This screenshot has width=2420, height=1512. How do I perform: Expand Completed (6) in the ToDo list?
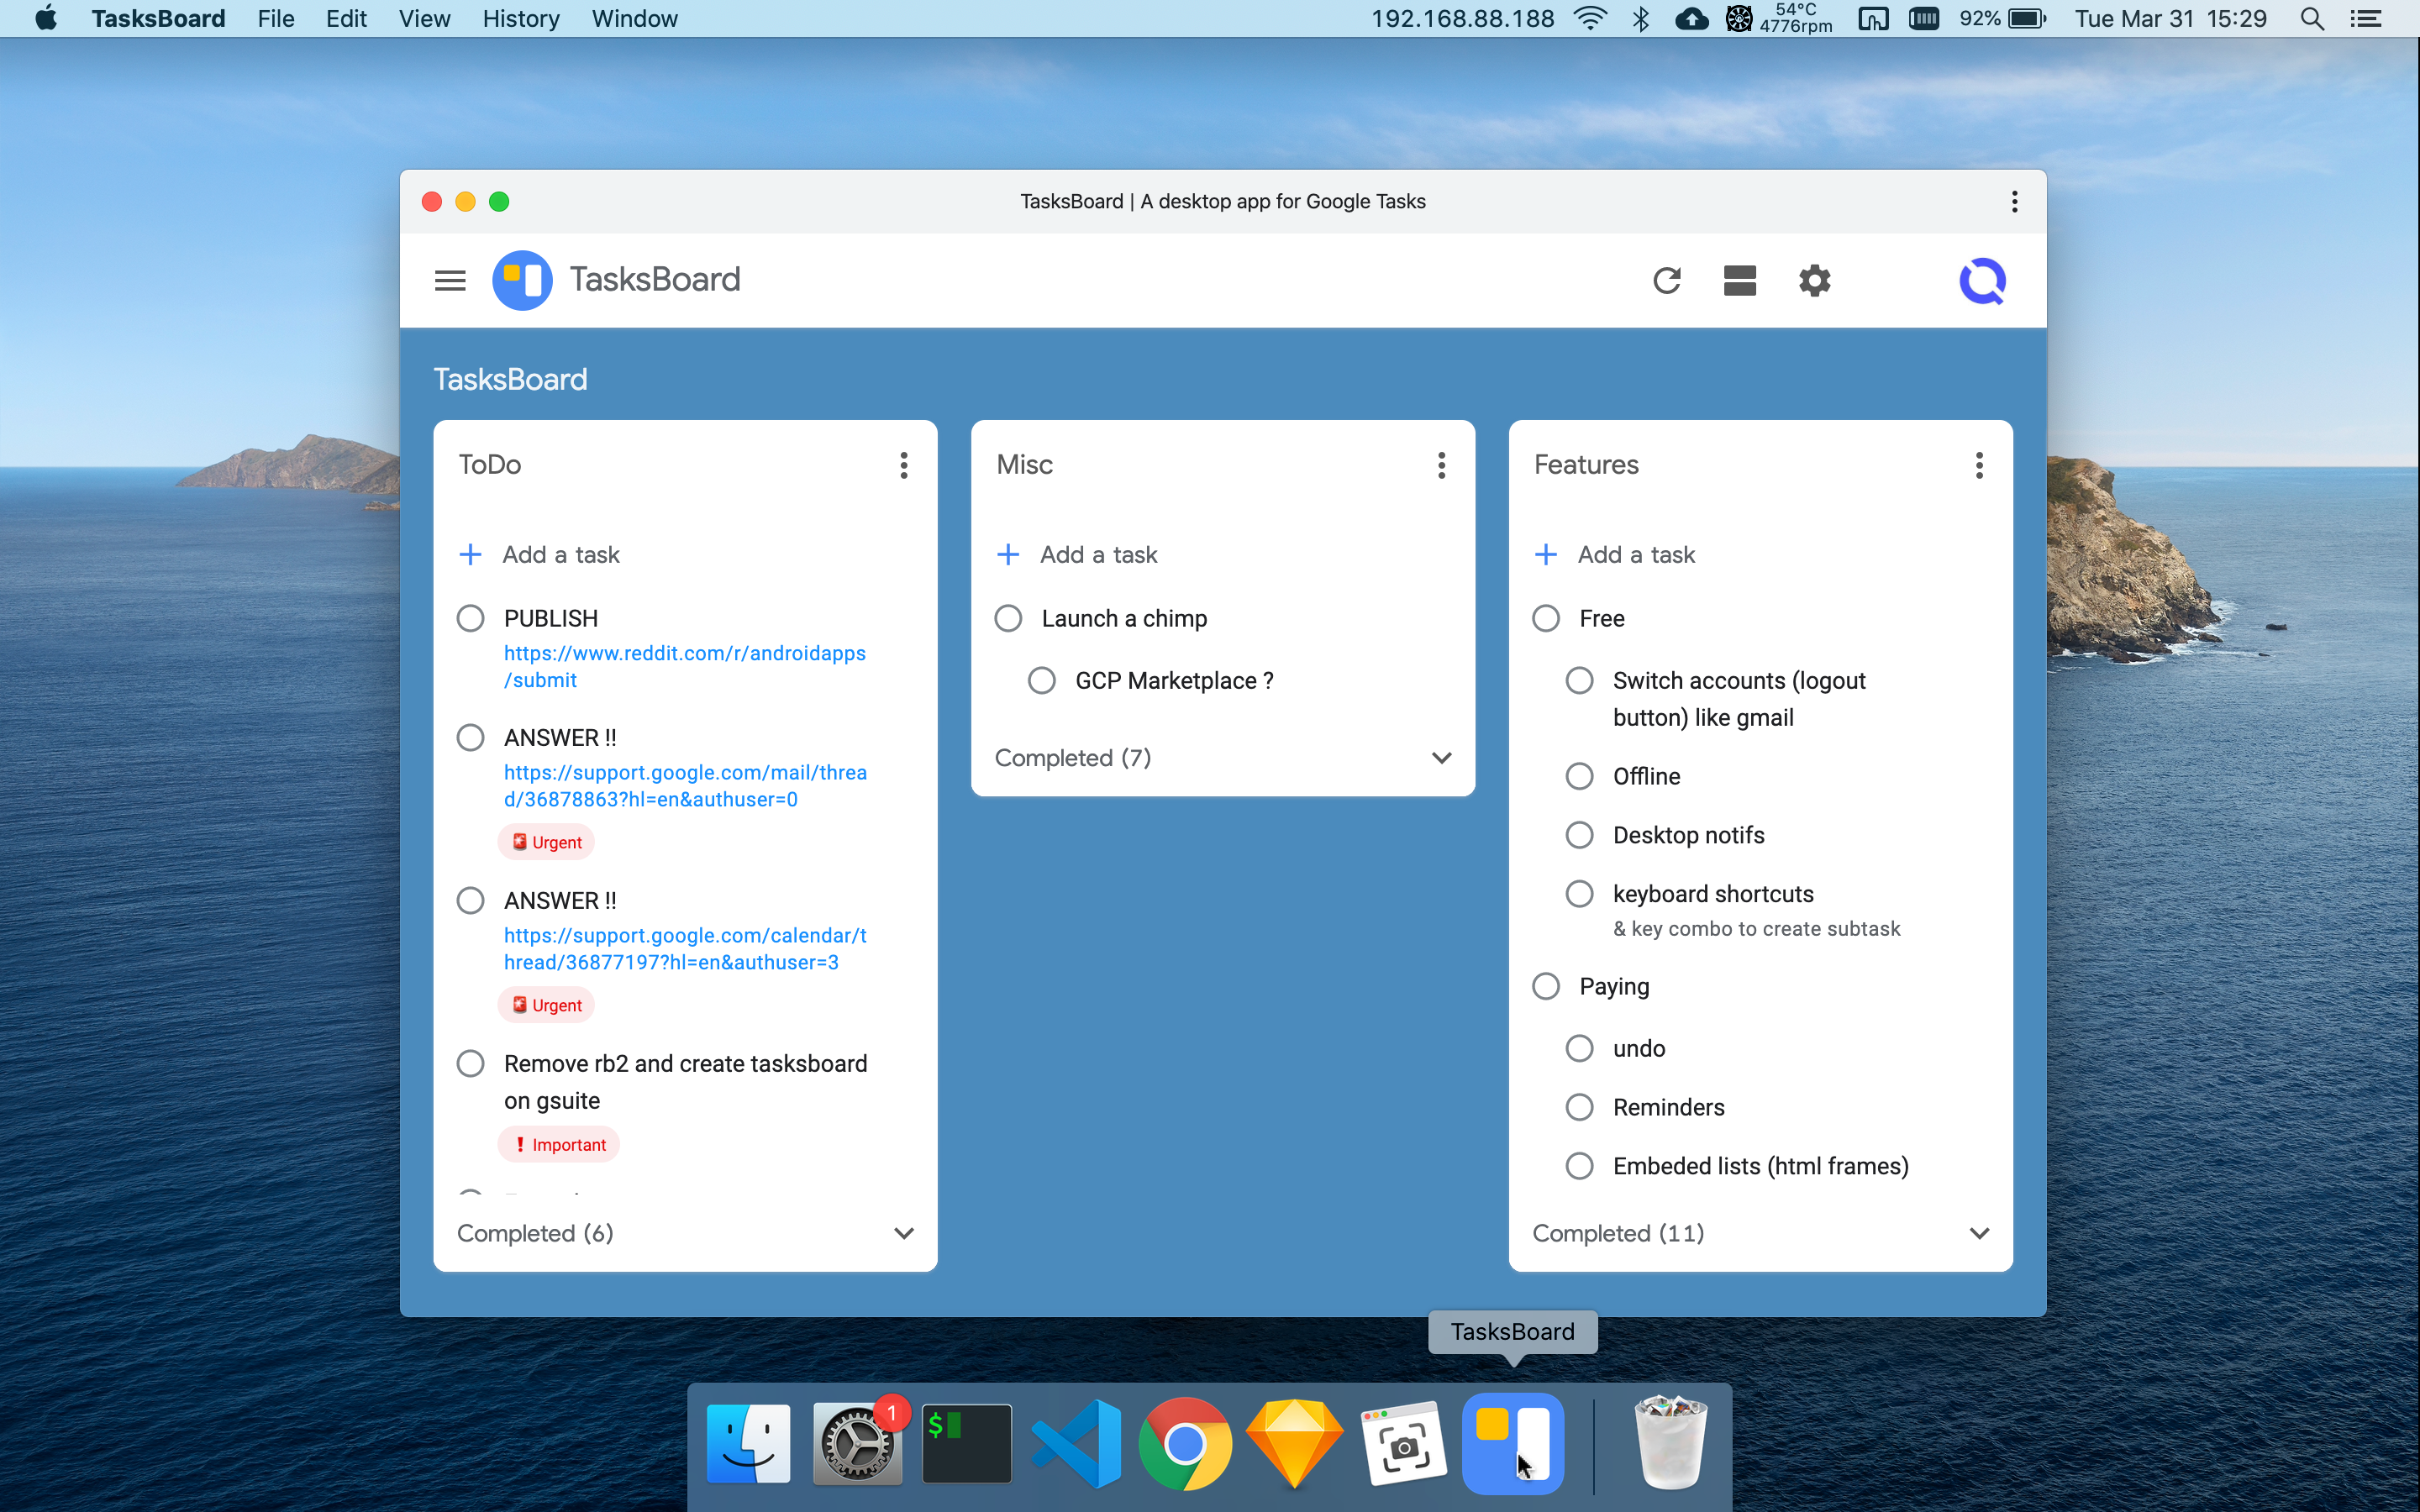903,1233
